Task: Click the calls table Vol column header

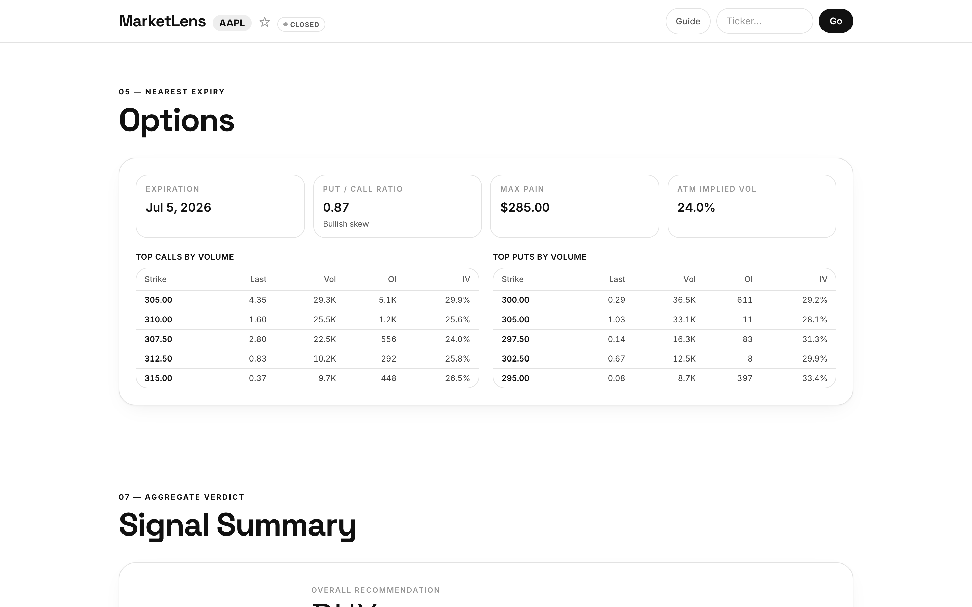Action: point(330,279)
